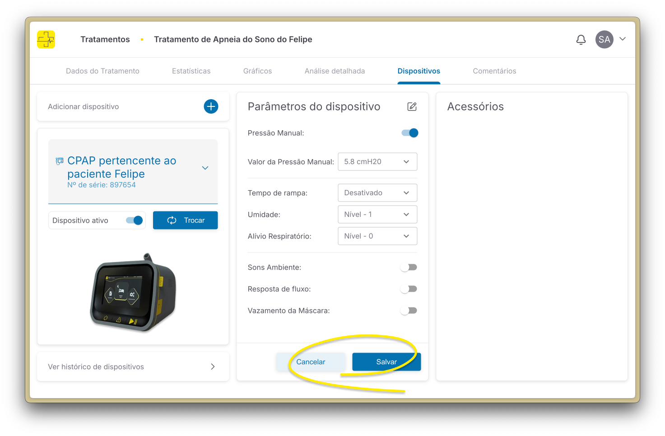The image size is (665, 436).
Task: Change the Umidade level dropdown
Action: pyautogui.click(x=377, y=214)
